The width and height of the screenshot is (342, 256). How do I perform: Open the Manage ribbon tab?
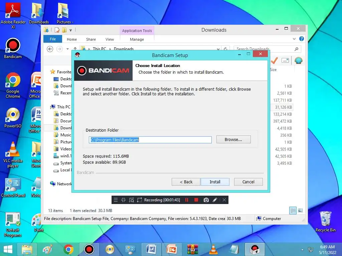click(137, 39)
